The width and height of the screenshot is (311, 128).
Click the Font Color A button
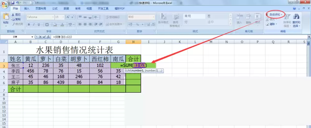point(62,25)
